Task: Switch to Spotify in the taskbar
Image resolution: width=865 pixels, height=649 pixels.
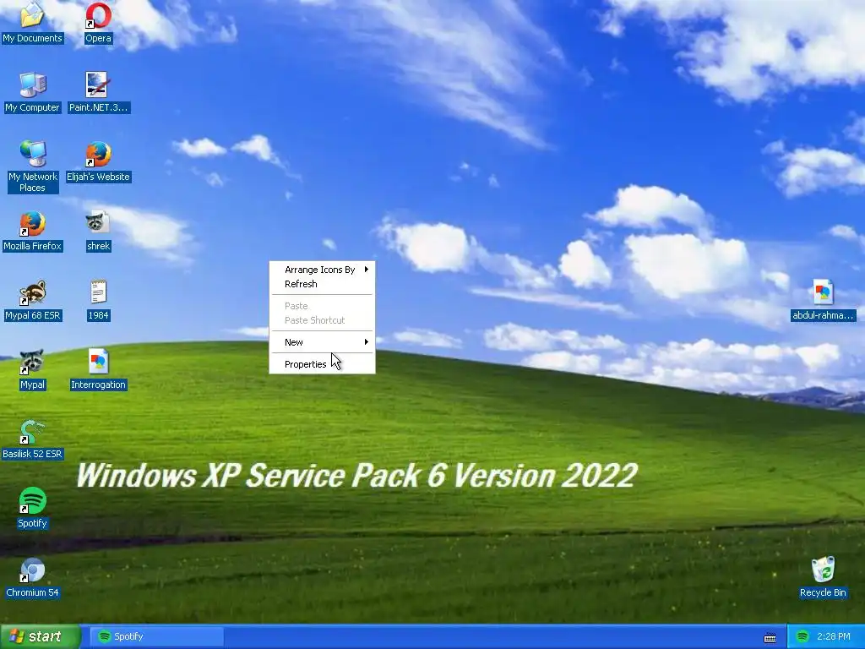Action: 156,636
